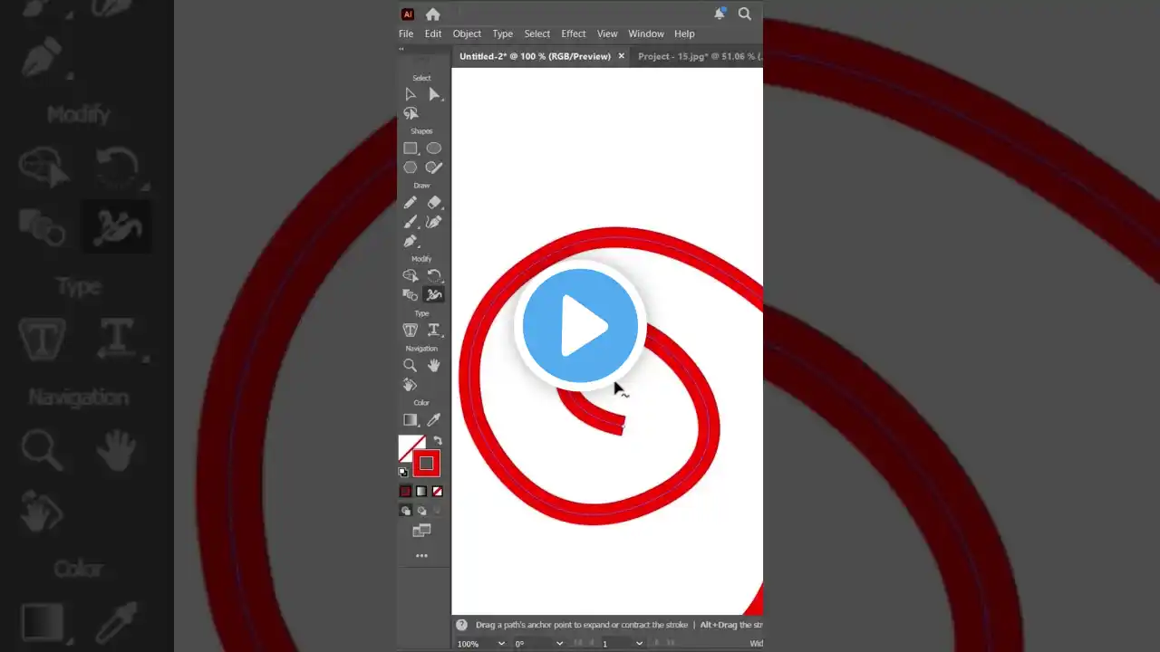Screen dimensions: 1160x652
Task: Open the artboard number dropdown
Action: pos(639,644)
